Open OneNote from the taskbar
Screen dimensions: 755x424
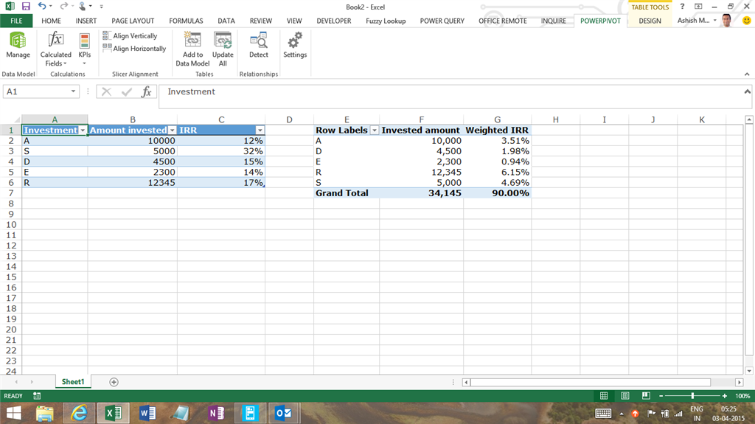pyautogui.click(x=216, y=413)
